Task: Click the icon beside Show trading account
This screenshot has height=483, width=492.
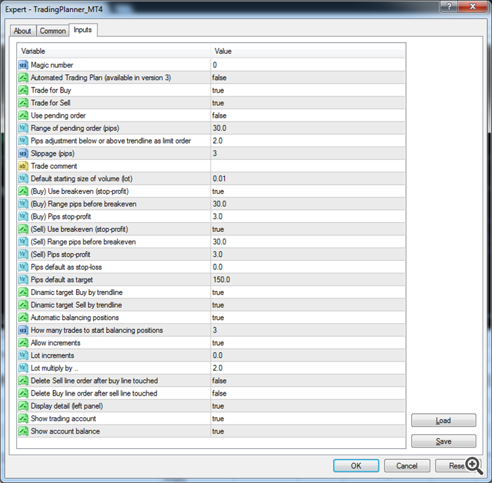Action: point(23,419)
